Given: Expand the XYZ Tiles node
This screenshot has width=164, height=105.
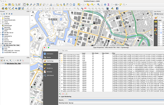Looking at the screenshot, I should point(1,47).
